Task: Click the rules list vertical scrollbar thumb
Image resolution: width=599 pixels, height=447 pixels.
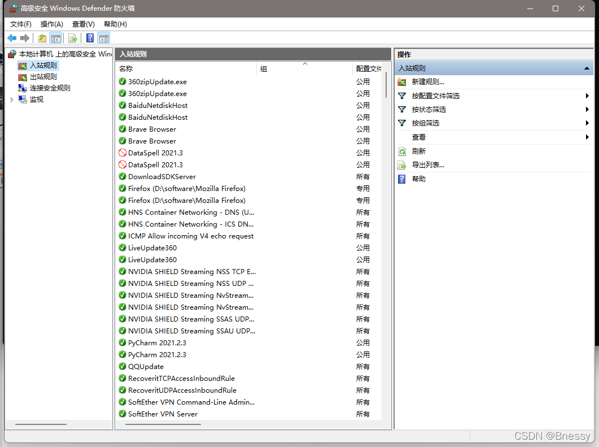Action: point(386,85)
